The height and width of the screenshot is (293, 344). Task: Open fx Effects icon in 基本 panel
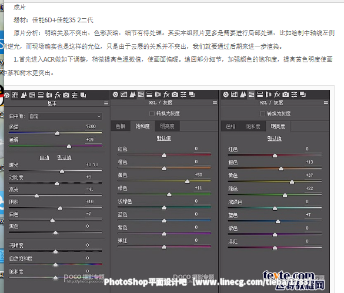(x=58, y=95)
